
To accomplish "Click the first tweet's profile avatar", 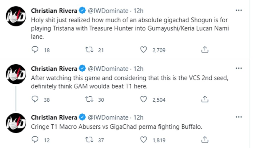I will pos(16,16).
